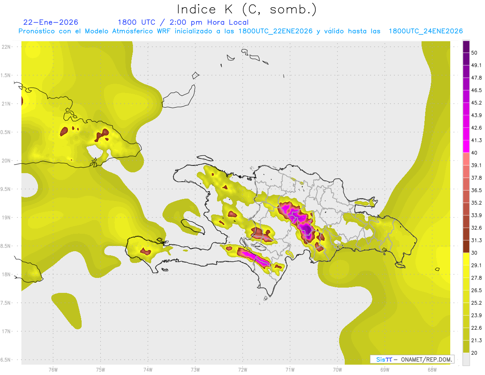Click "1800 UTC / 2:00 pm Hora Local" text
This screenshot has width=485, height=375.
[183, 22]
